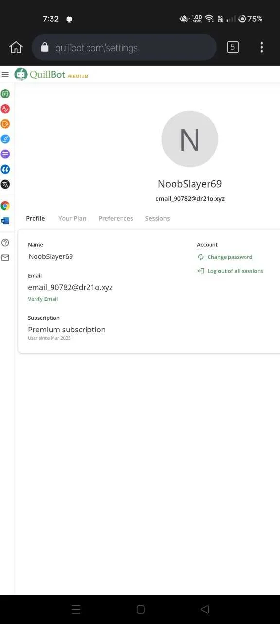This screenshot has width=280, height=624.
Task: Click the Change password link
Action: (230, 257)
